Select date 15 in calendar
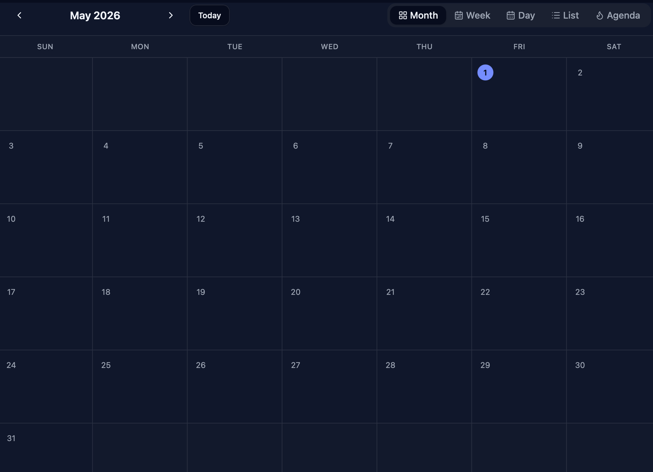653x472 pixels. pyautogui.click(x=485, y=219)
